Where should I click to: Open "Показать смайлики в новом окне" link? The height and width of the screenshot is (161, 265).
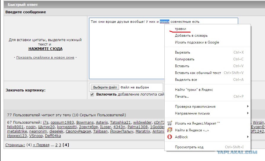click(x=45, y=57)
